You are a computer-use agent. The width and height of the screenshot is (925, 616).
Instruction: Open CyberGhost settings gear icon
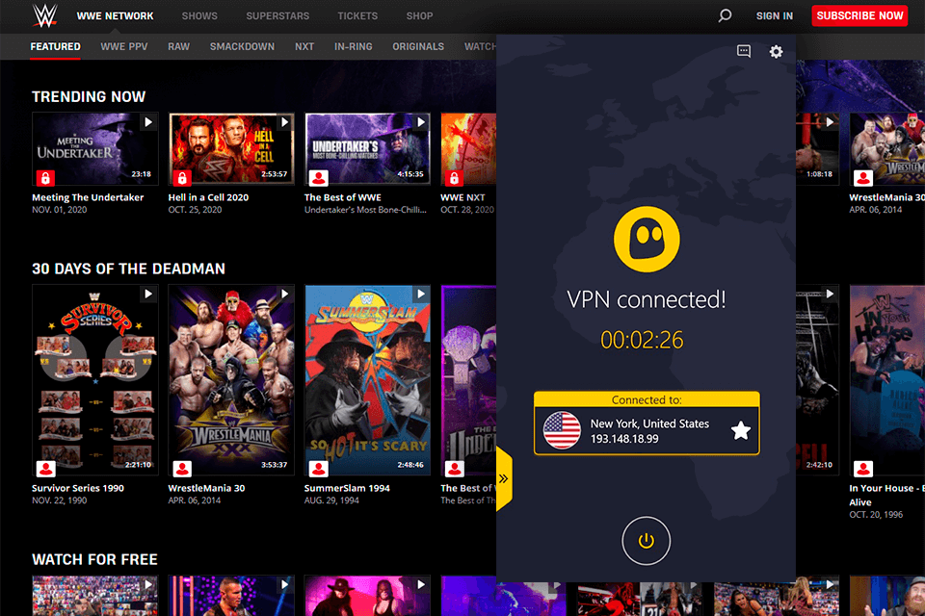776,52
